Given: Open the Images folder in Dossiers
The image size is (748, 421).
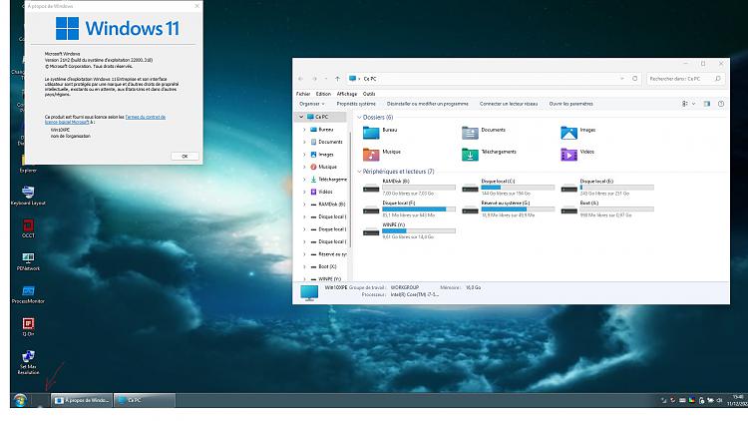Looking at the screenshot, I should click(x=577, y=133).
